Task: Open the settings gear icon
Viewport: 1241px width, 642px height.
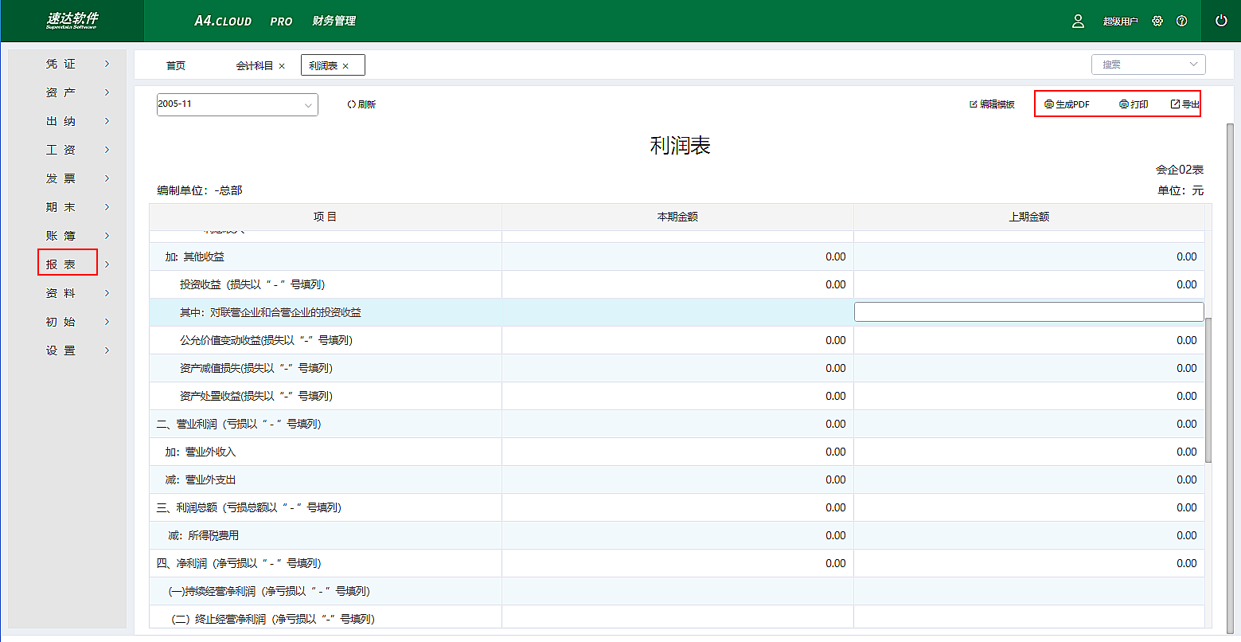Action: [x=1157, y=22]
